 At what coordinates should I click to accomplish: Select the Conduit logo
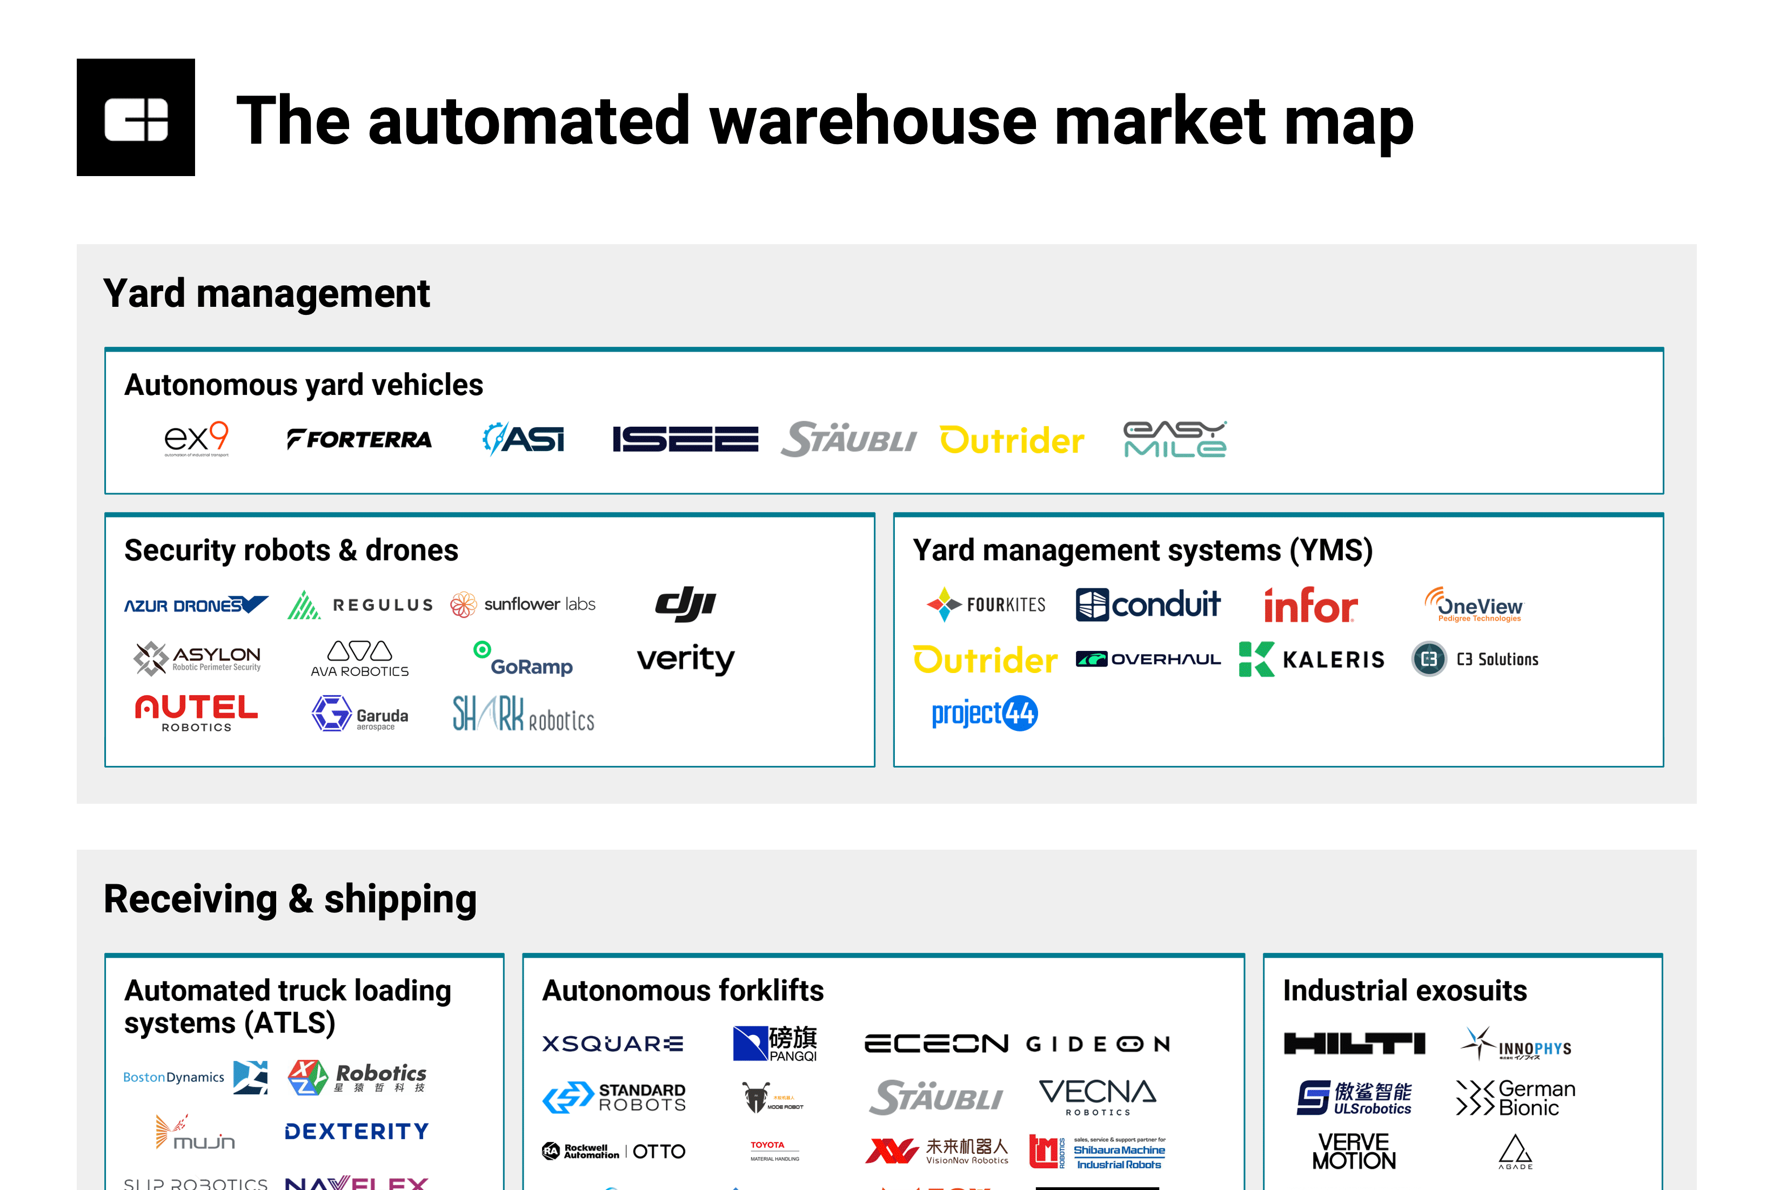click(1148, 605)
